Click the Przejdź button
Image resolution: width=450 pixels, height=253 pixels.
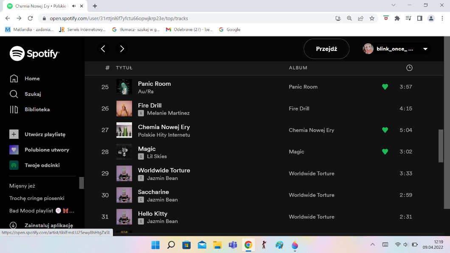(x=326, y=49)
